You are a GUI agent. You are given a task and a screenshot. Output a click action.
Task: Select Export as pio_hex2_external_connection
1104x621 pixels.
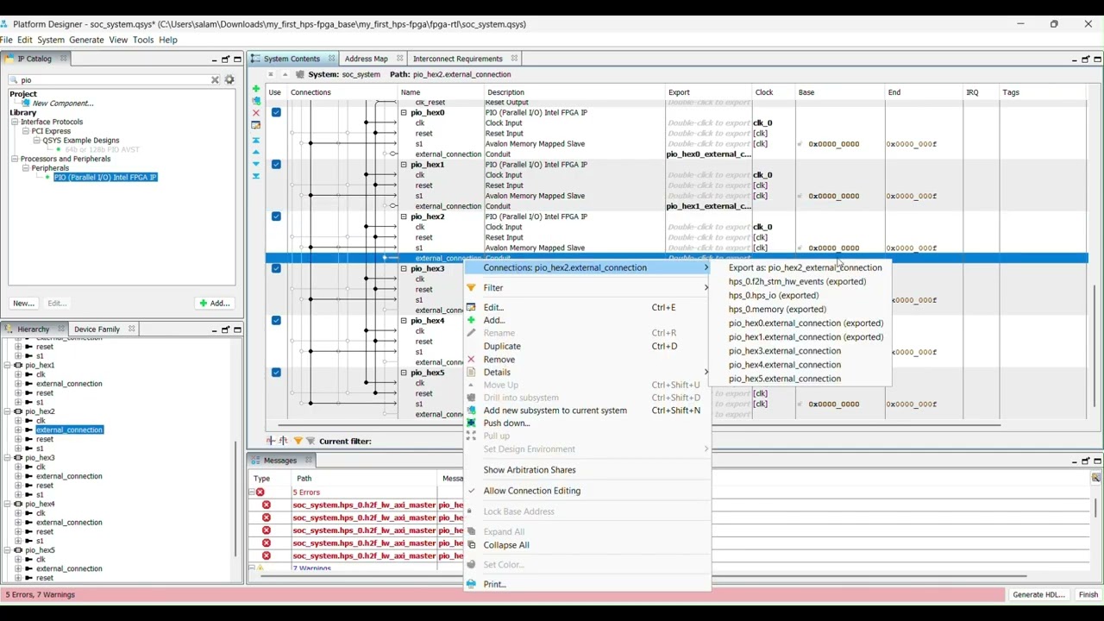(805, 267)
